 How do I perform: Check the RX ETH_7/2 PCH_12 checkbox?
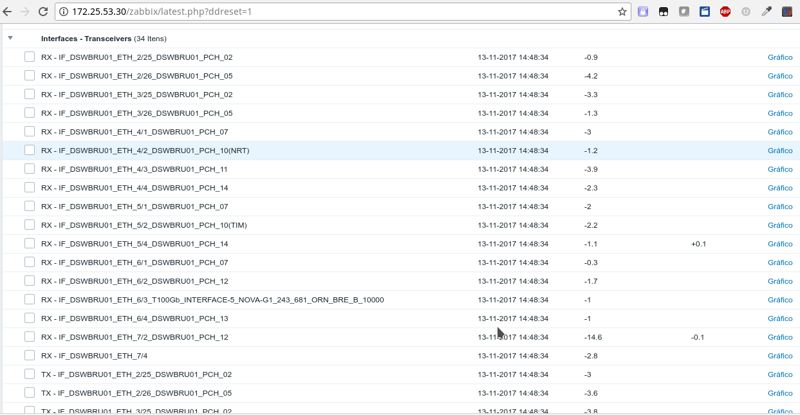[30, 337]
